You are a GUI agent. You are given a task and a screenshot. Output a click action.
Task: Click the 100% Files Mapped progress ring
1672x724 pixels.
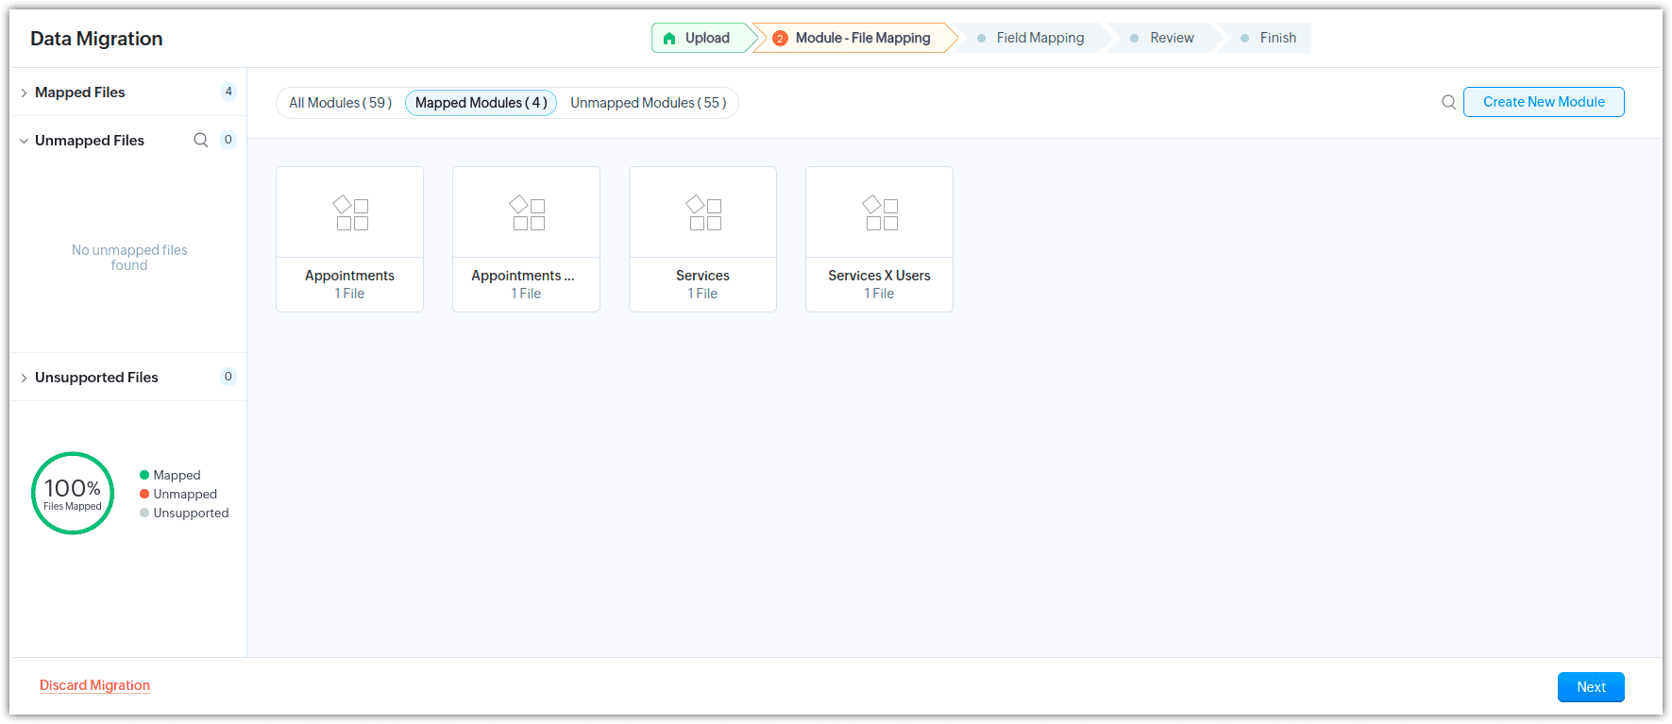pyautogui.click(x=73, y=493)
